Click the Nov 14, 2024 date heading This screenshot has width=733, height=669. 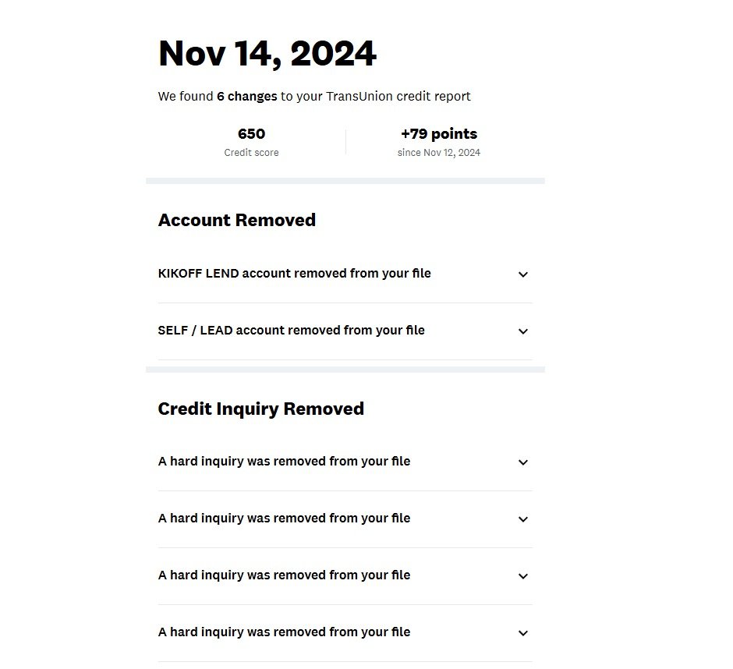pos(267,54)
